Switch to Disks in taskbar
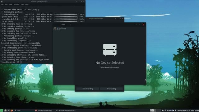Screen dimensions: 199x112 pyautogui.click(x=24, y=110)
